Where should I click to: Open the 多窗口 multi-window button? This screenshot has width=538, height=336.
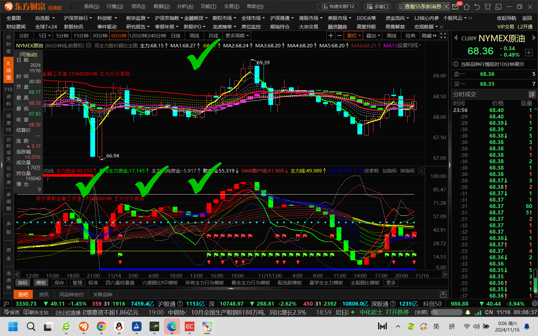click(378, 6)
